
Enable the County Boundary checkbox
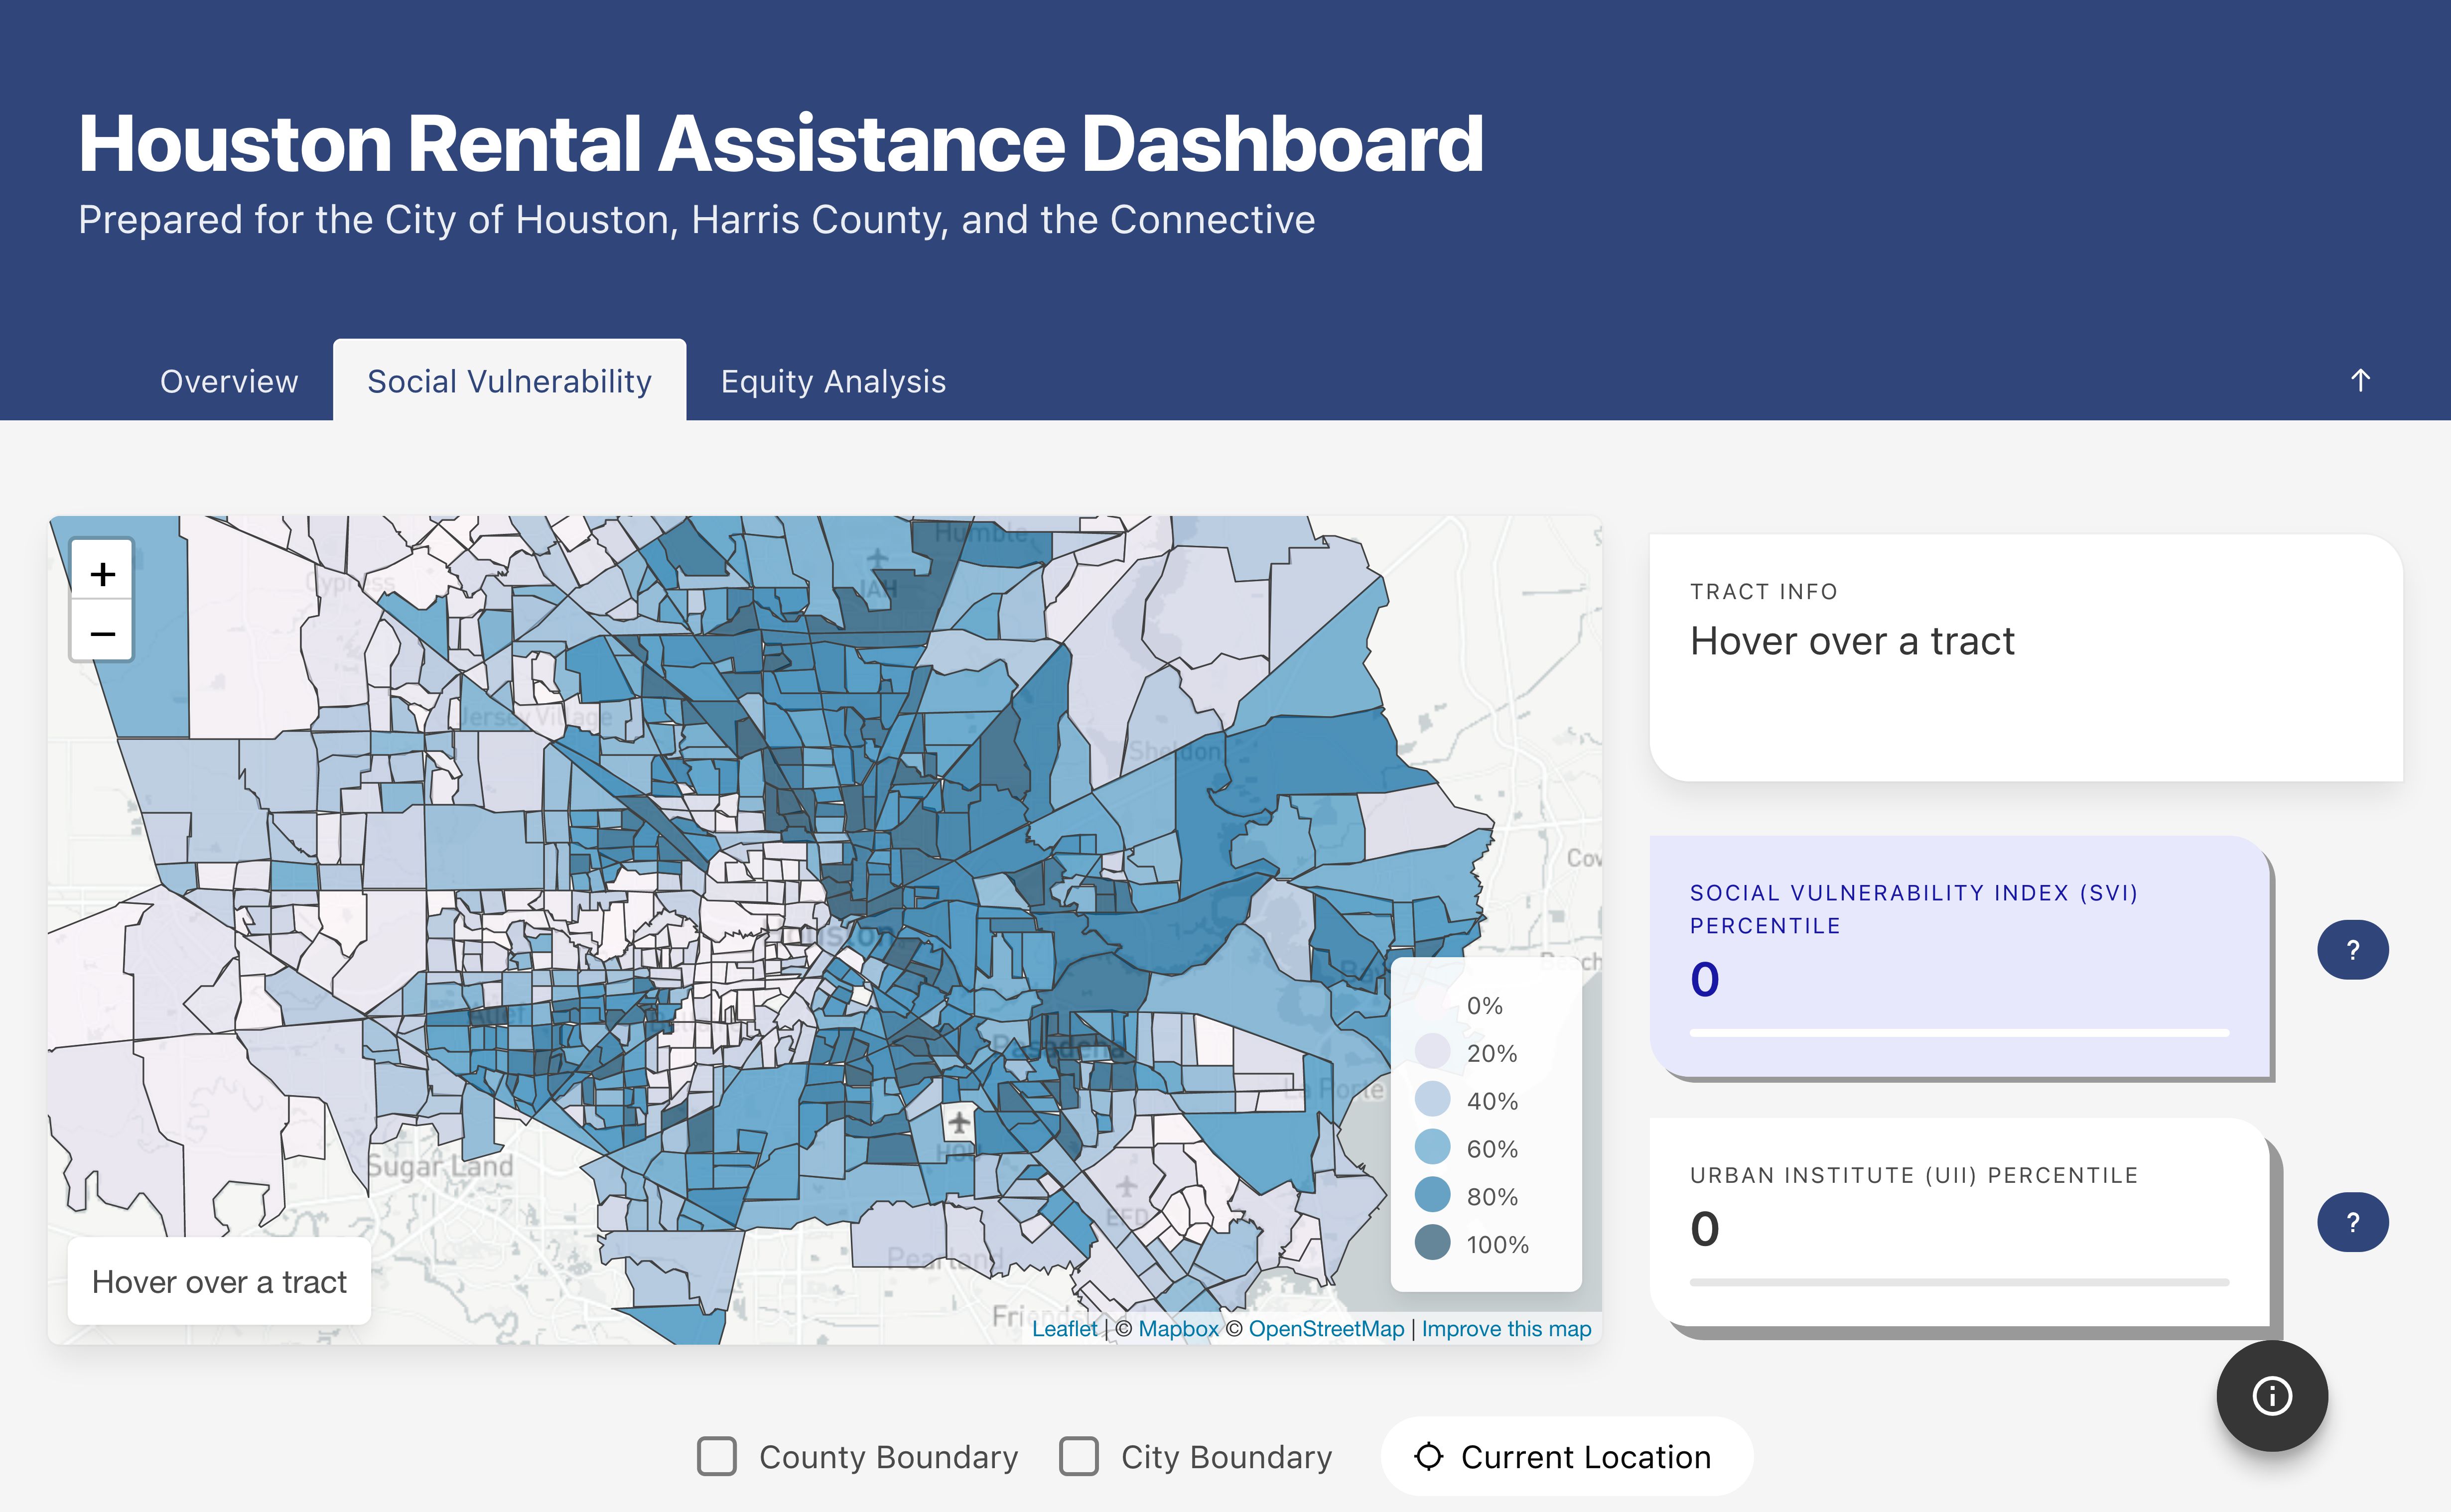[x=717, y=1457]
